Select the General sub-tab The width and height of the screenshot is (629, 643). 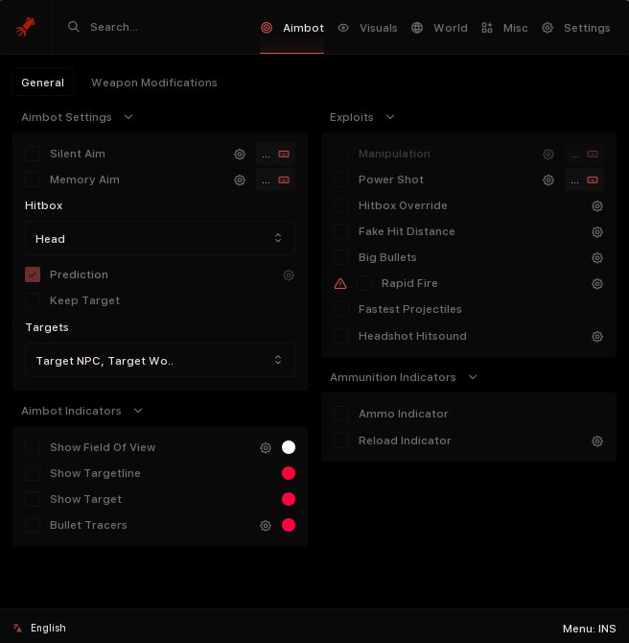point(42,83)
